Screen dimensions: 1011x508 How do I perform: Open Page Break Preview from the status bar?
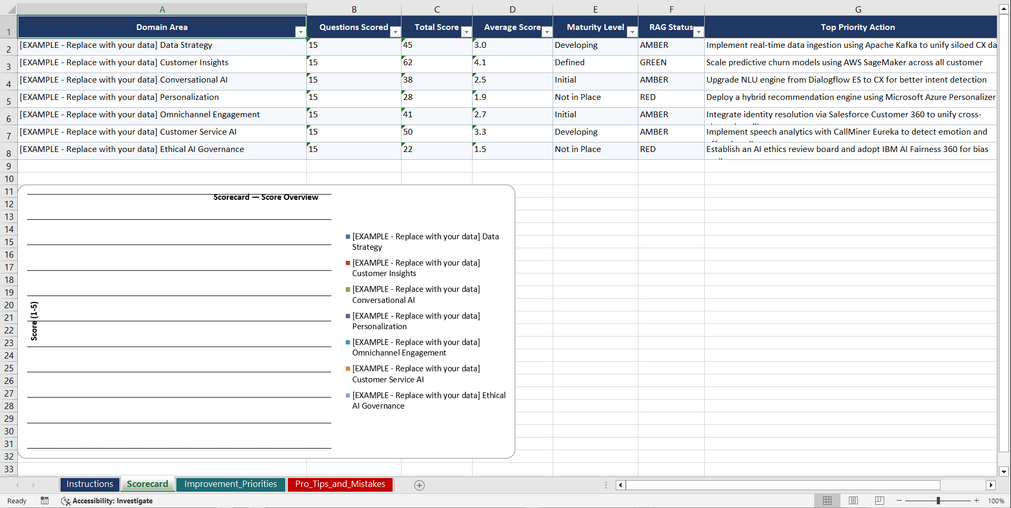coord(879,501)
